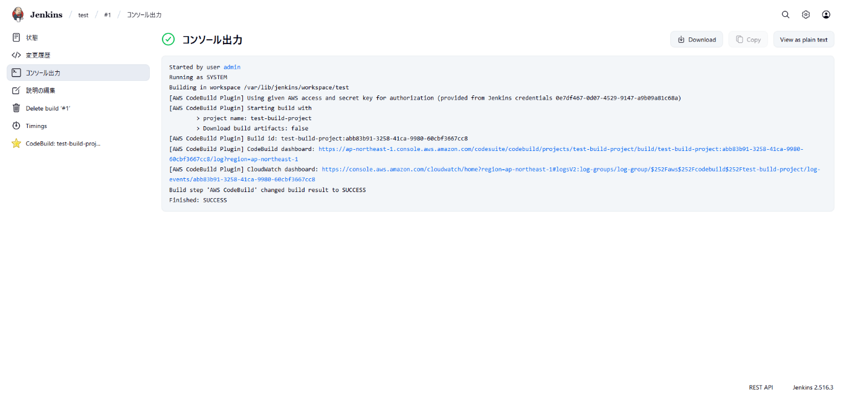Click the CodeBuild star icon
Viewport: 846px width, 401px height.
point(16,144)
